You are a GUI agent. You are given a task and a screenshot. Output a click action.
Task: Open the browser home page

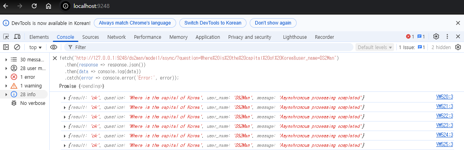tap(49, 6)
